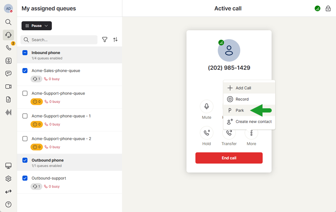Uncheck the Acme-Sales-phone-queue checkbox
This screenshot has width=336, height=212.
[x=25, y=71]
